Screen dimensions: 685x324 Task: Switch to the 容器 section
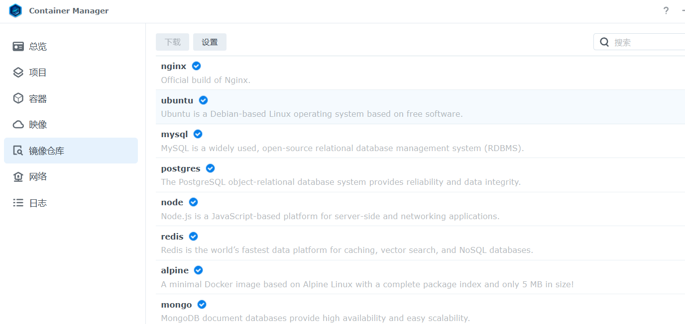click(71, 98)
